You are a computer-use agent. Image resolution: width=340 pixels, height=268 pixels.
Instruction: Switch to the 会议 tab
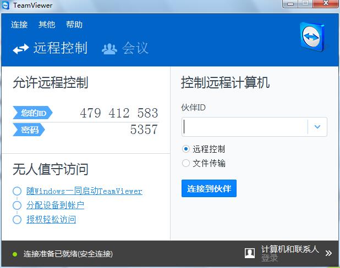point(125,48)
